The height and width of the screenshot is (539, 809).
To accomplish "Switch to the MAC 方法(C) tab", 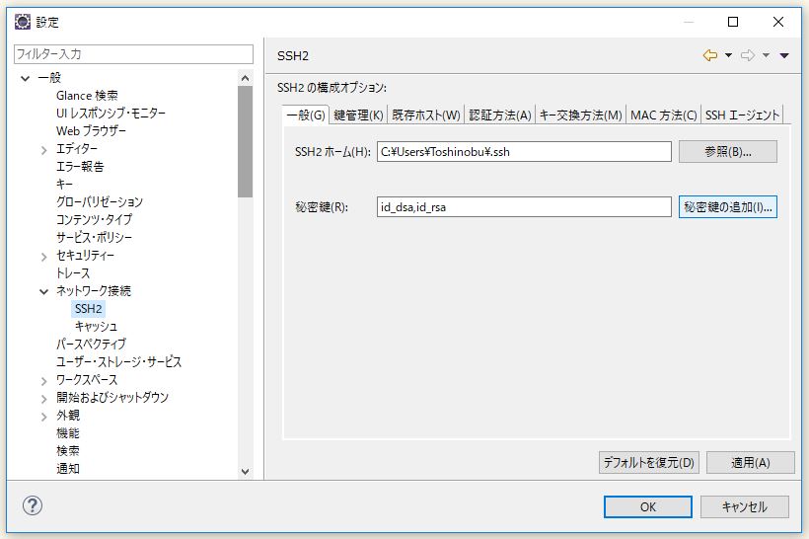I will 664,115.
